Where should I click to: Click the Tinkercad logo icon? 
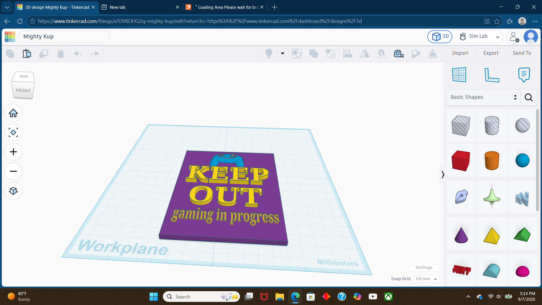point(10,37)
